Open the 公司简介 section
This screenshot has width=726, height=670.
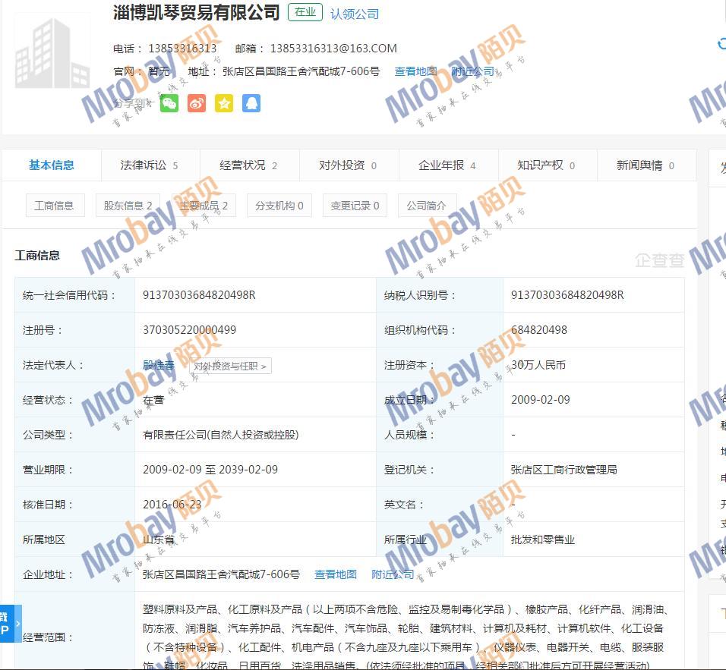427,206
